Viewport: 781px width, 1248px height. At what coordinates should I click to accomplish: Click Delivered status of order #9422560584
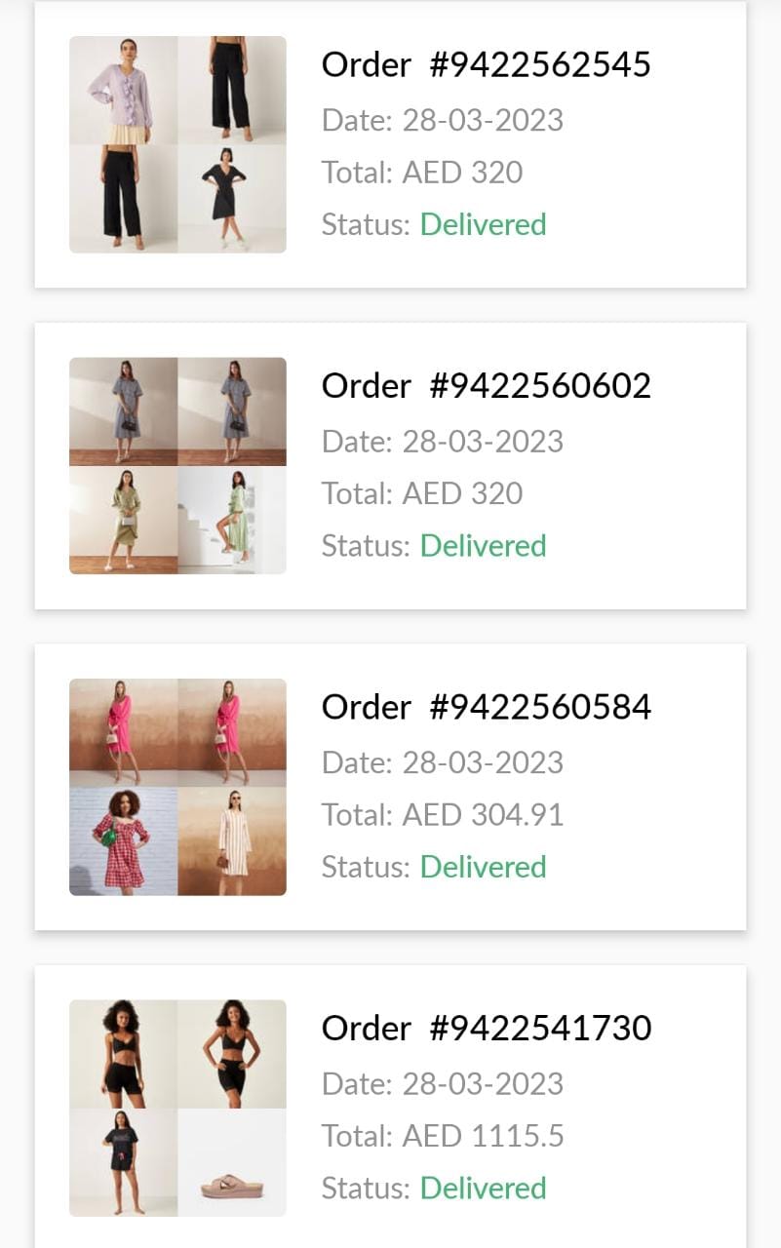coord(483,867)
